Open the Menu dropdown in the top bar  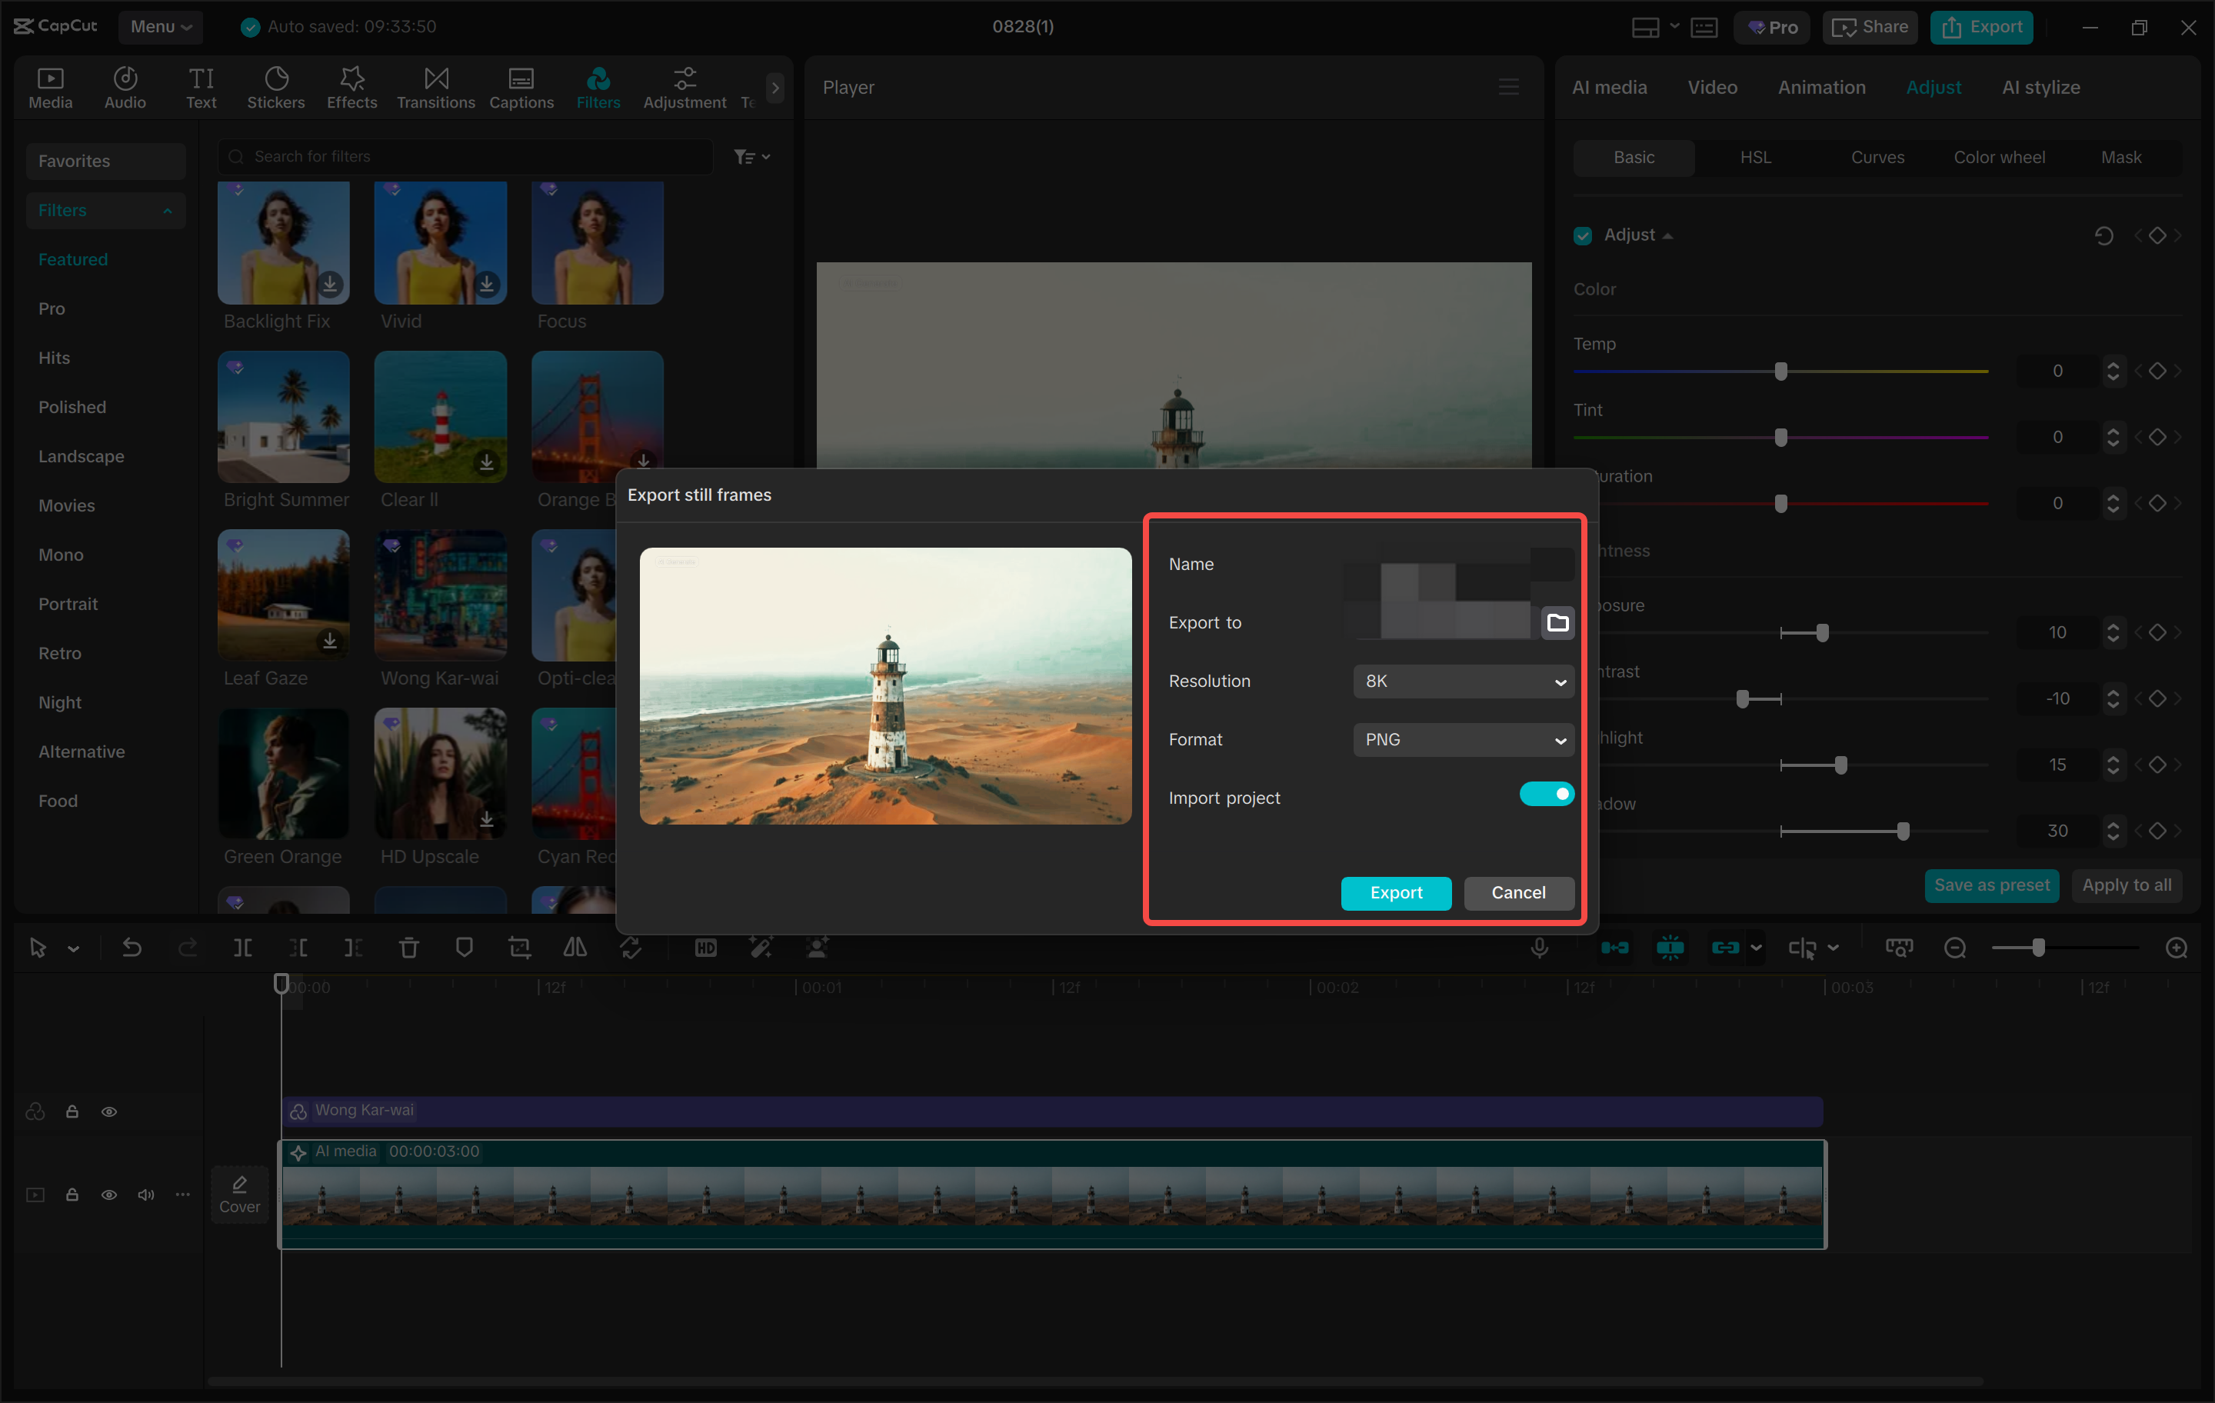pos(161,27)
